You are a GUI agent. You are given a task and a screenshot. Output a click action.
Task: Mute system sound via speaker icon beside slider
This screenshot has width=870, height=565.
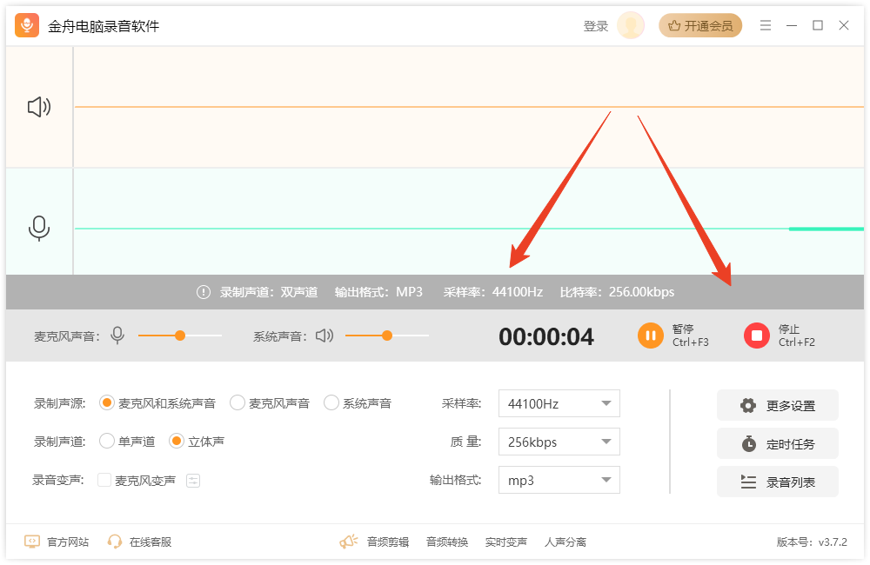[325, 336]
